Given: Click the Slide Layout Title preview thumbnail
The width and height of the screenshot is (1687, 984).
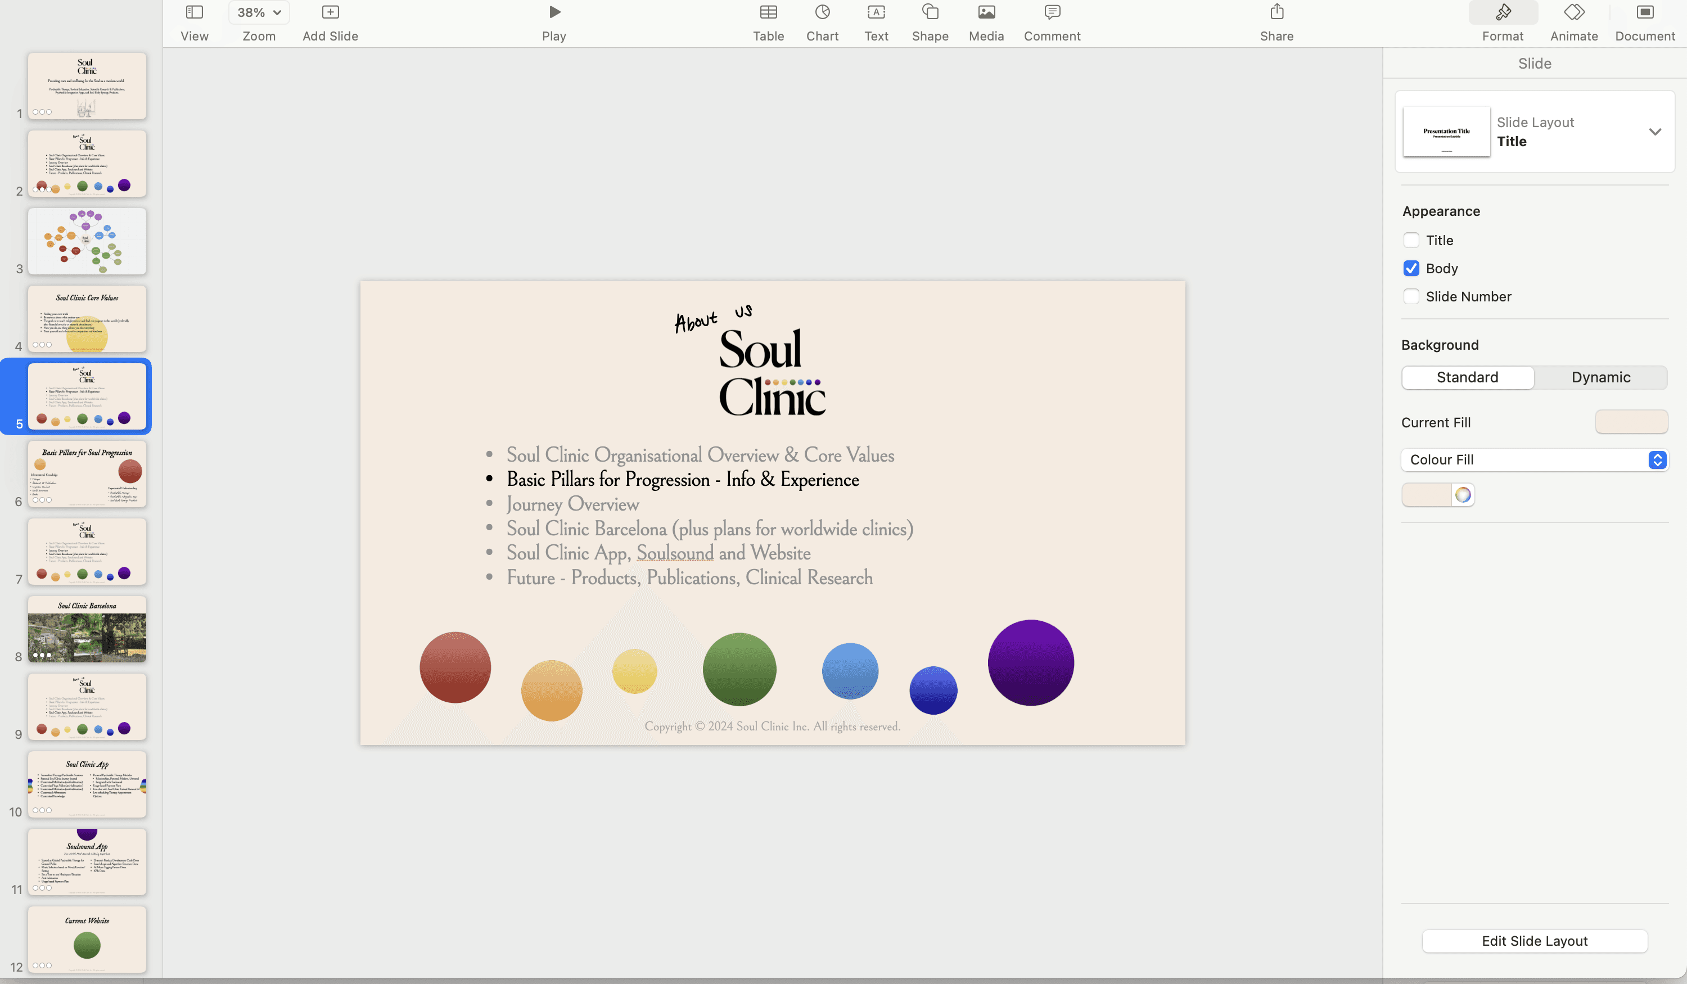Looking at the screenshot, I should pos(1446,132).
